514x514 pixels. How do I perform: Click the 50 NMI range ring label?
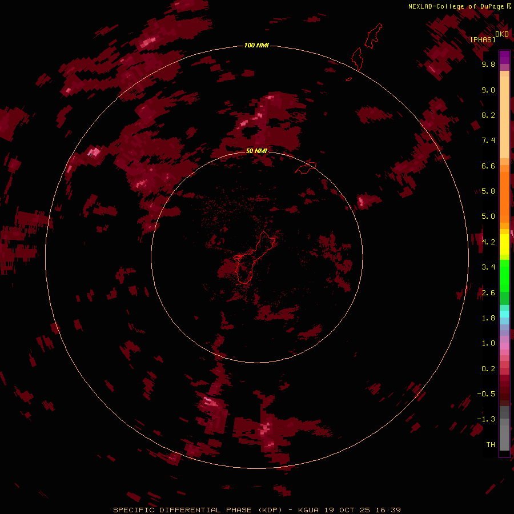pos(256,151)
